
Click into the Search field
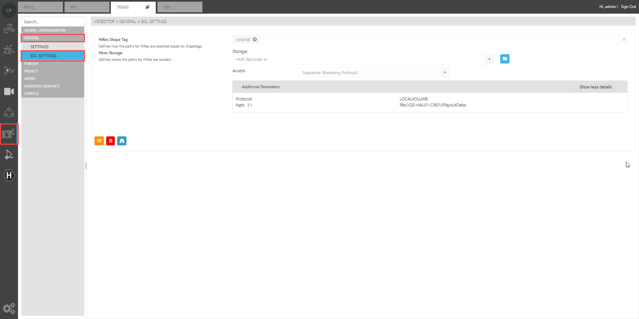pos(53,22)
